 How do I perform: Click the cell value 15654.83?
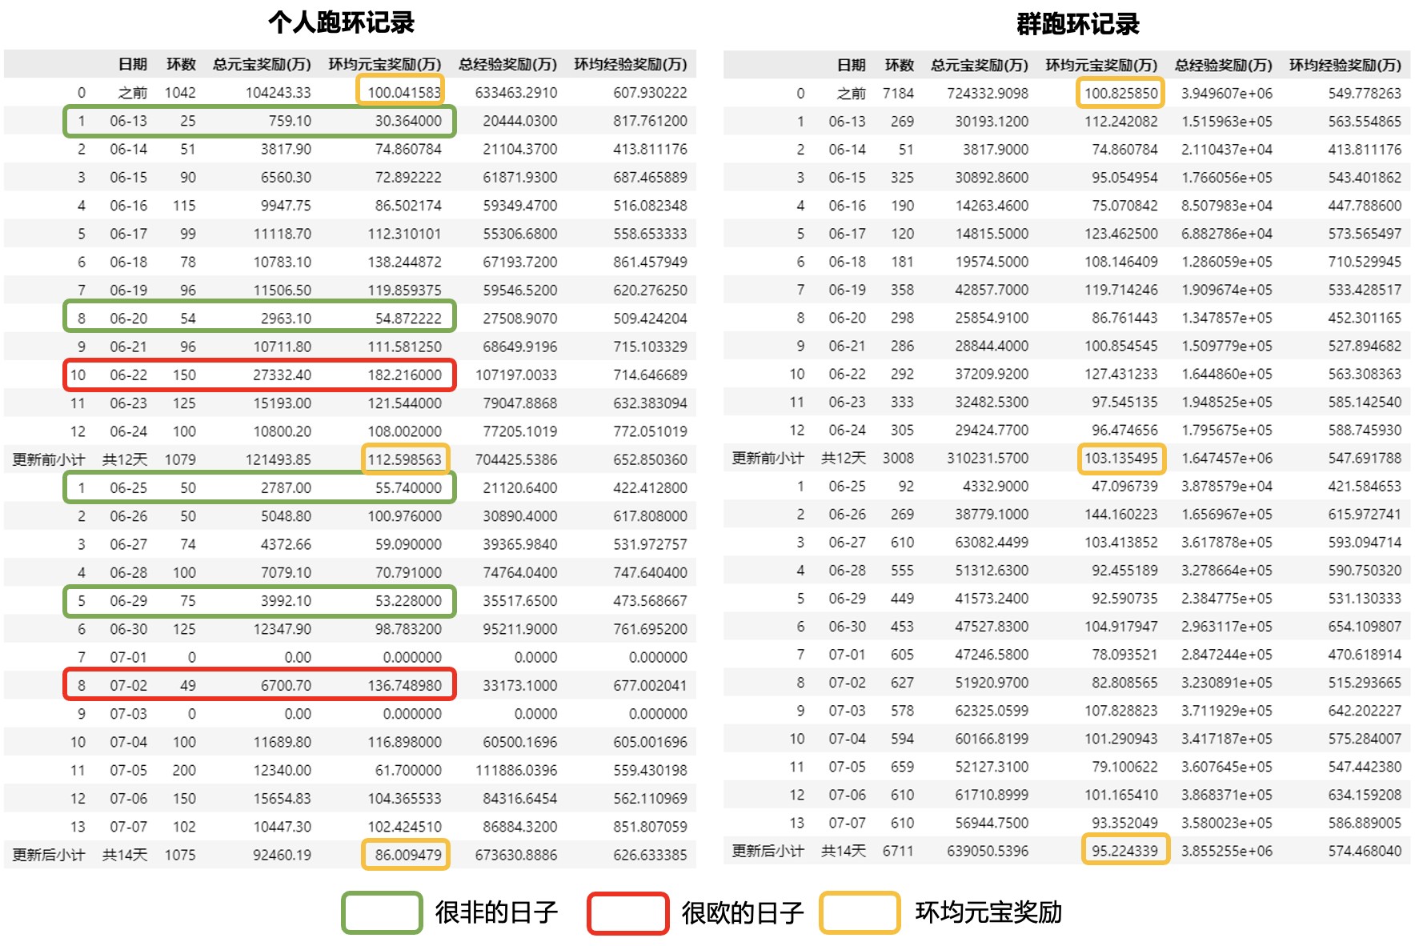282,799
